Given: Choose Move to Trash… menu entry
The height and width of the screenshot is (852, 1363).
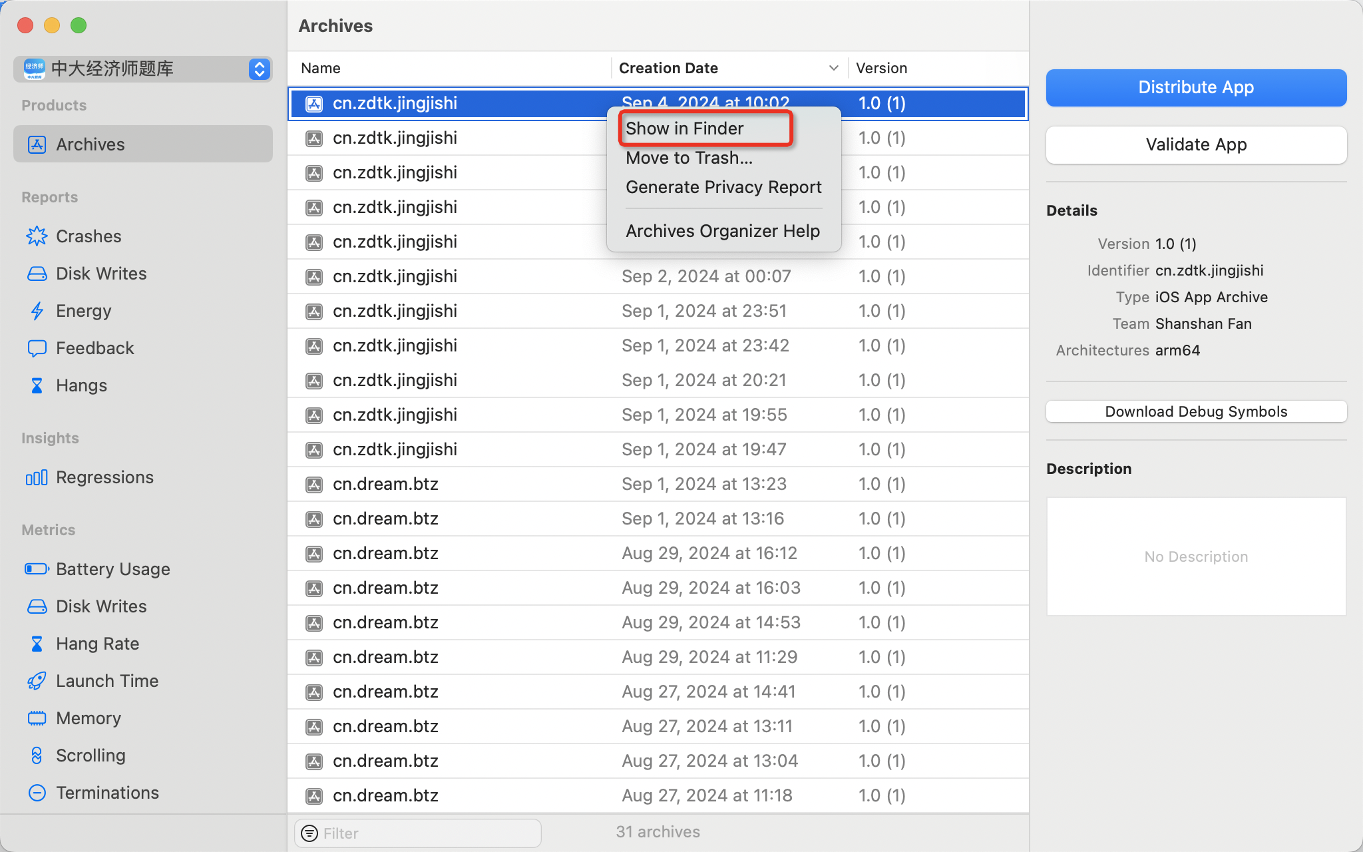Looking at the screenshot, I should pyautogui.click(x=689, y=158).
